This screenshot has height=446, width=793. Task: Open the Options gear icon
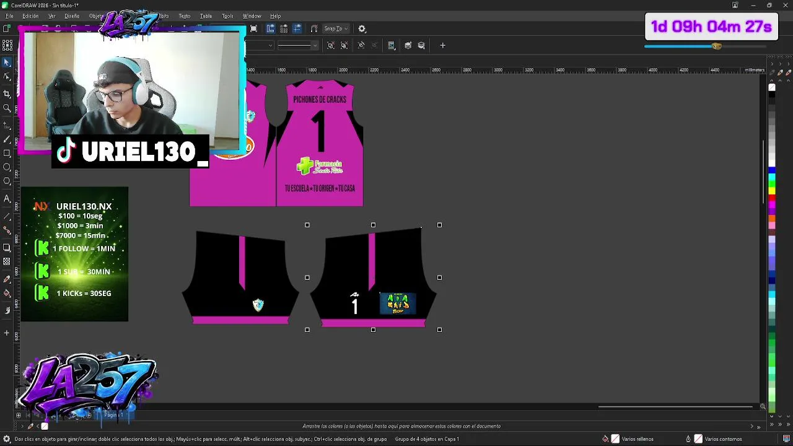click(362, 28)
